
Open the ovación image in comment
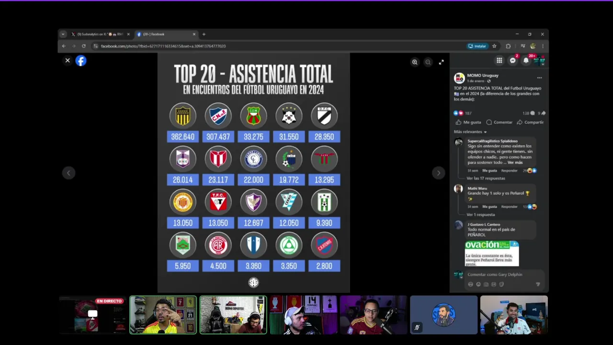click(492, 253)
